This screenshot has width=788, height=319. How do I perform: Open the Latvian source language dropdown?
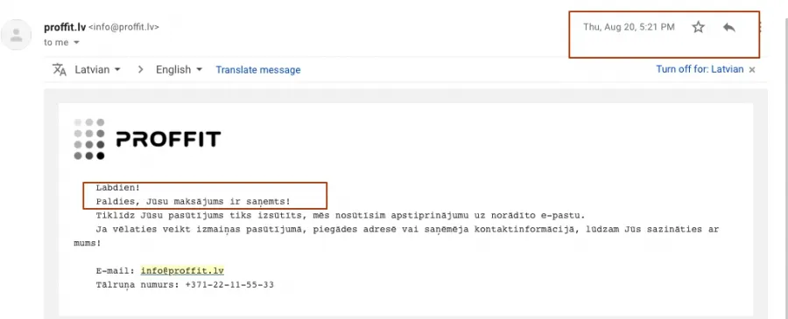pyautogui.click(x=97, y=70)
